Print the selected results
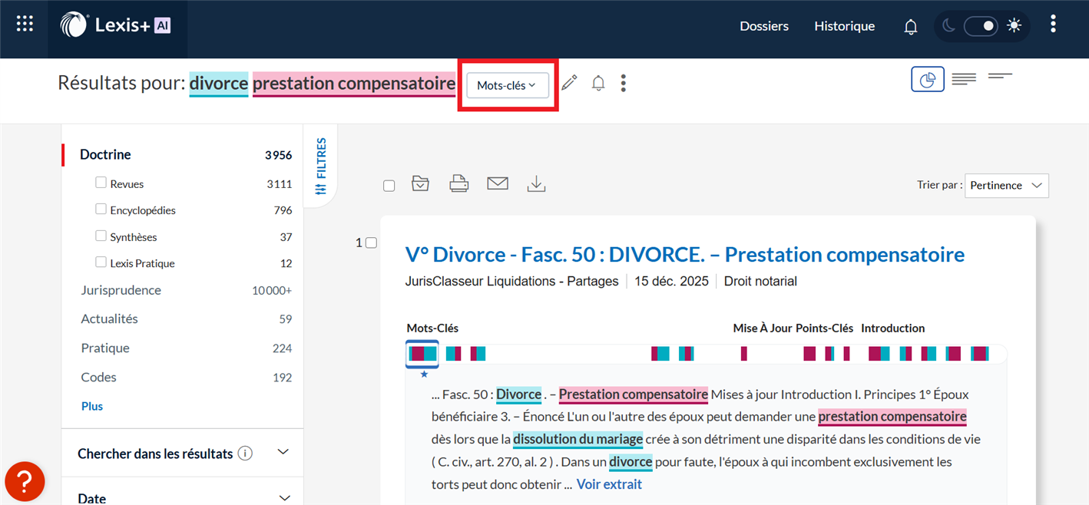The width and height of the screenshot is (1089, 505). pos(459,184)
